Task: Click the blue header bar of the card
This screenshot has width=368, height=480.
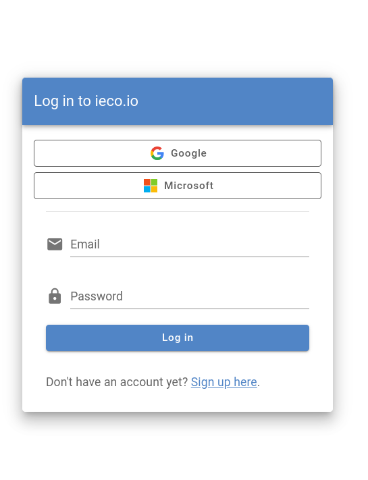Action: coord(178,101)
